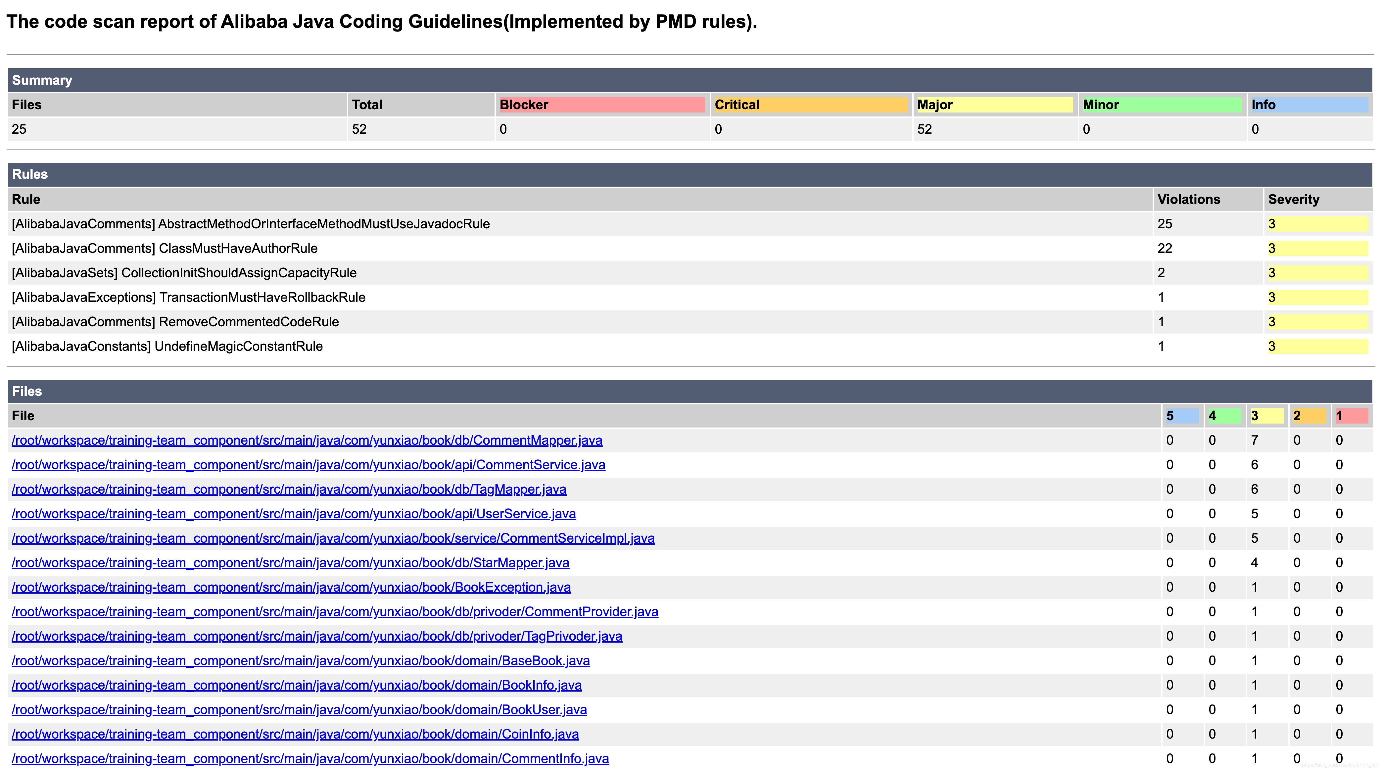Click the value 7 in CommentMapper.java row
The width and height of the screenshot is (1381, 771).
coord(1255,440)
